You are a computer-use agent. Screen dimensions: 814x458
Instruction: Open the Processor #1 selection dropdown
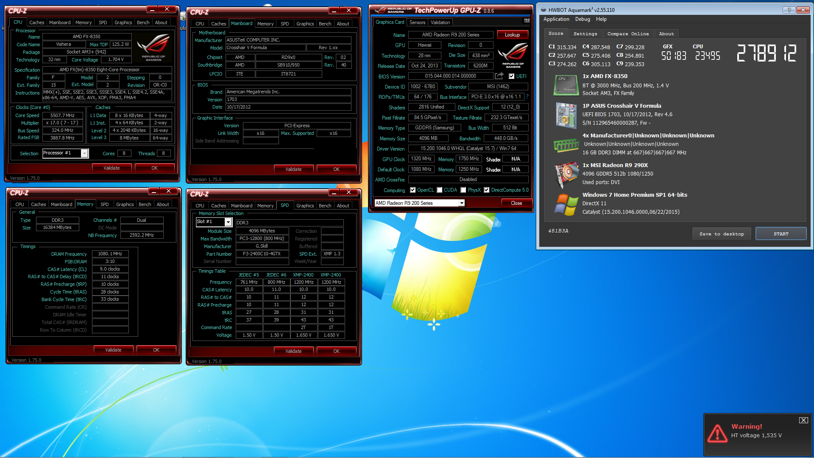pyautogui.click(x=84, y=154)
